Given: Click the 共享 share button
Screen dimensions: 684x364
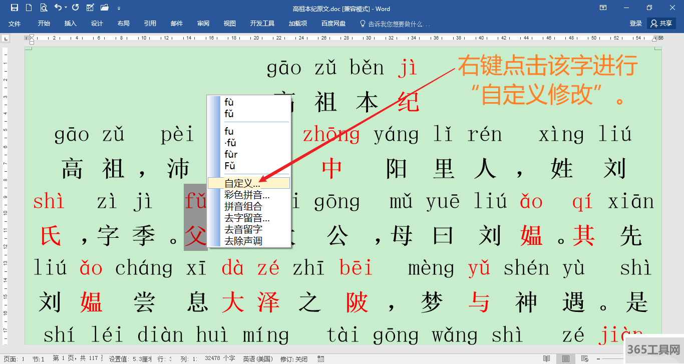Looking at the screenshot, I should (x=661, y=24).
